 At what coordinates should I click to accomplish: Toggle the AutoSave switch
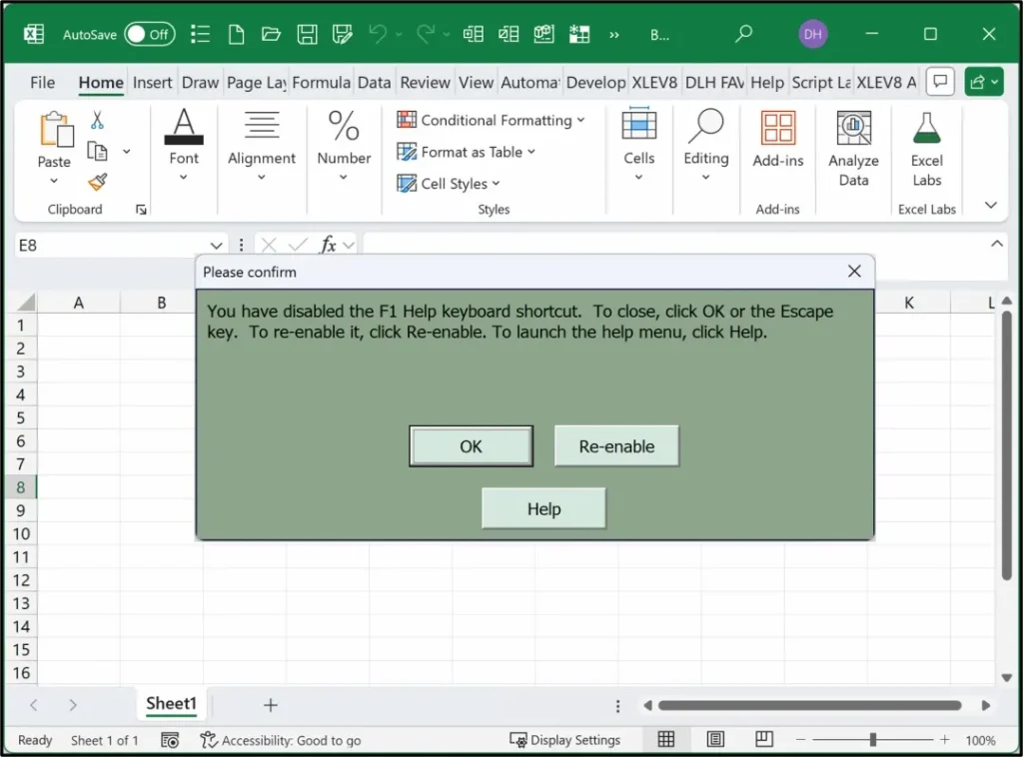click(150, 35)
